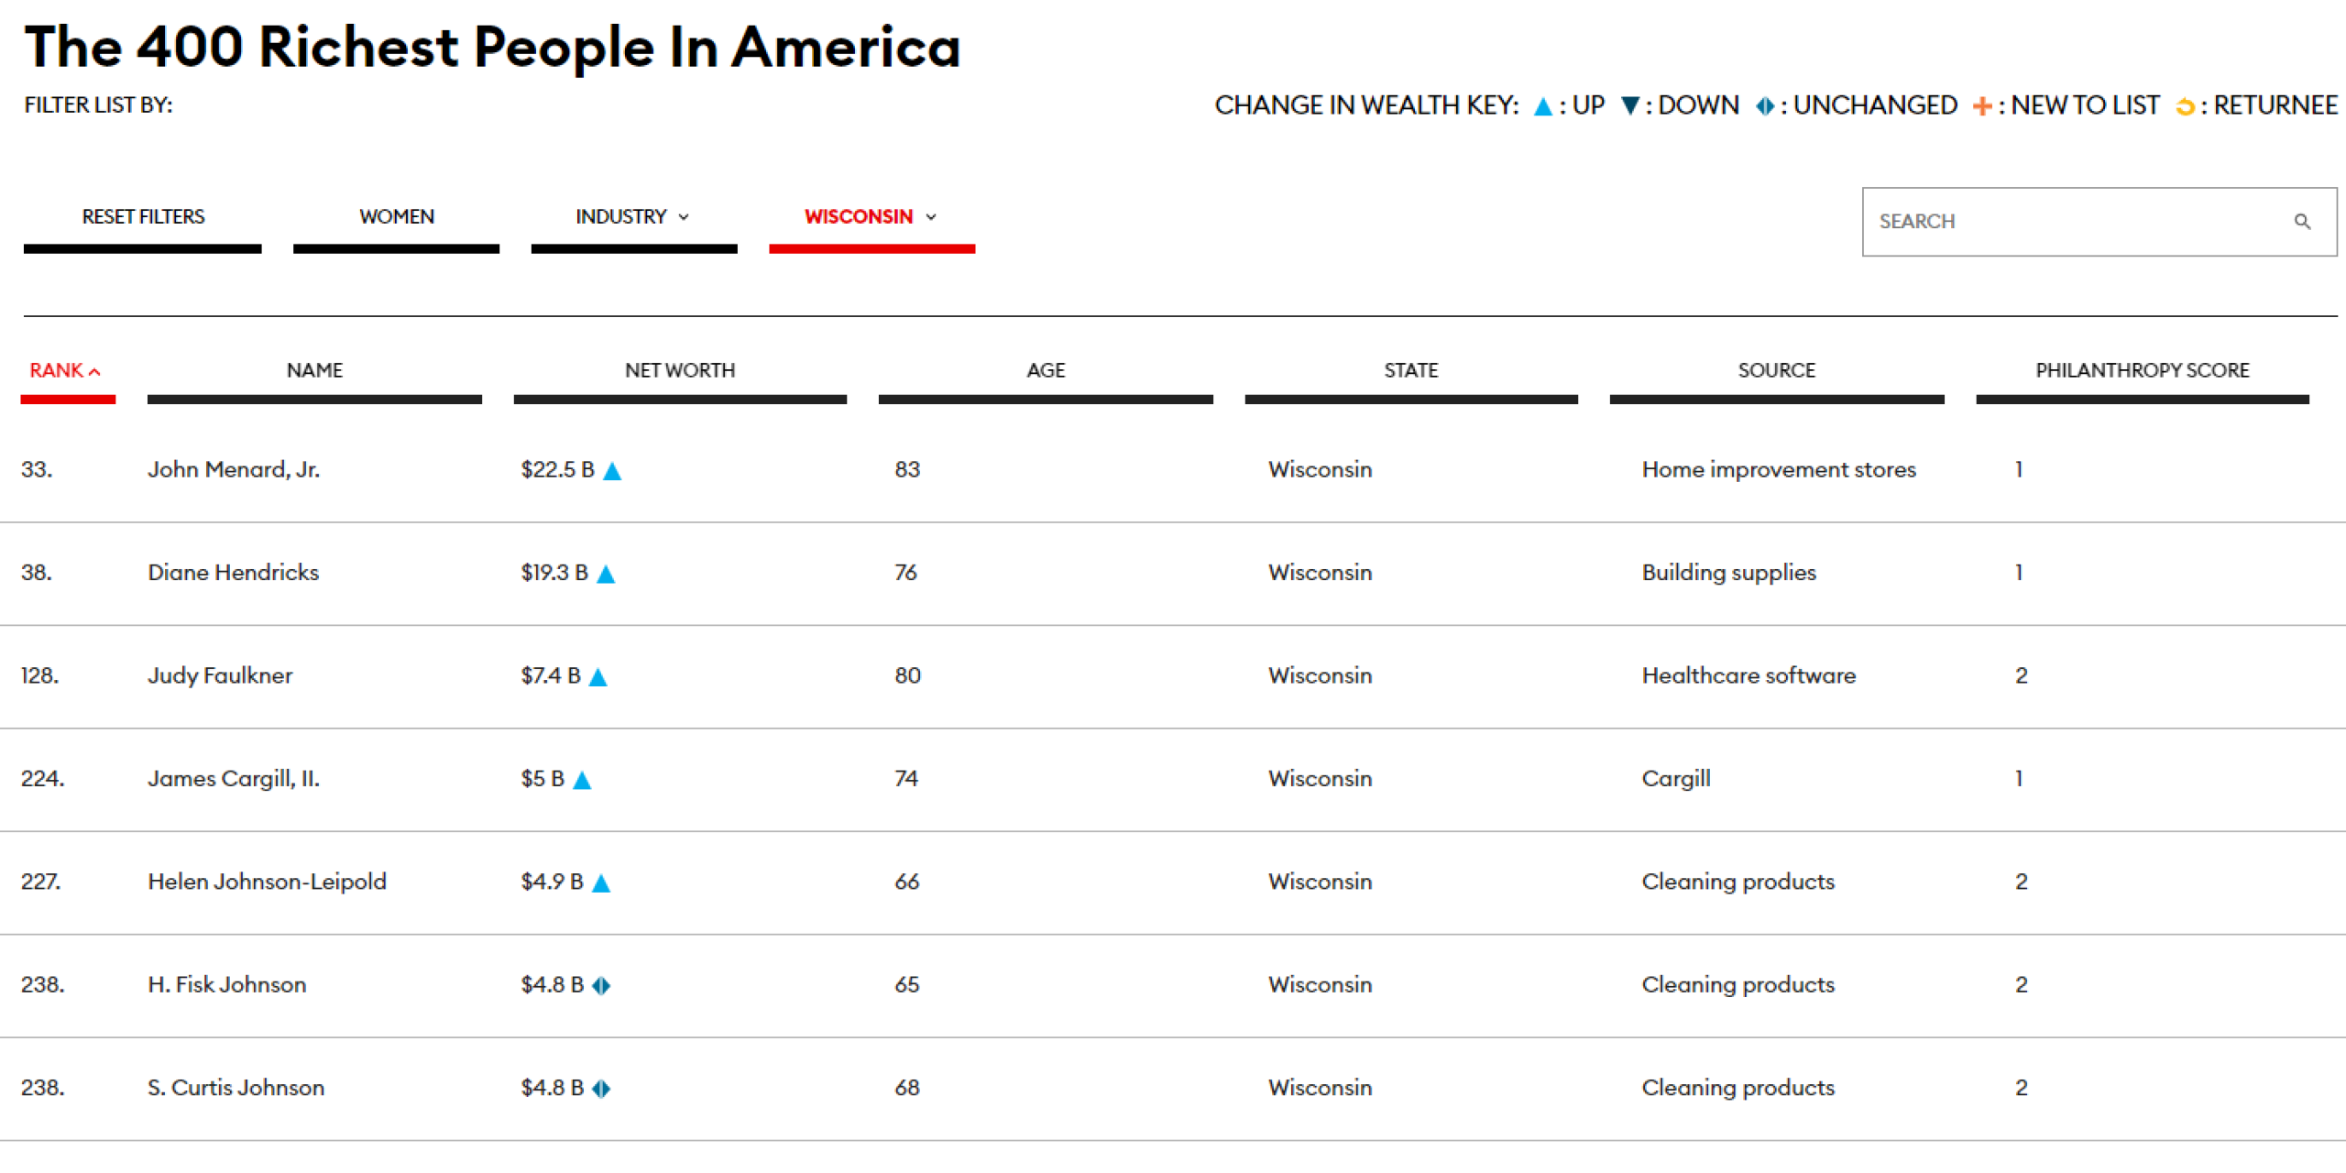Click the orange NEW TO LIST plus icon
Image resolution: width=2346 pixels, height=1173 pixels.
[1982, 105]
